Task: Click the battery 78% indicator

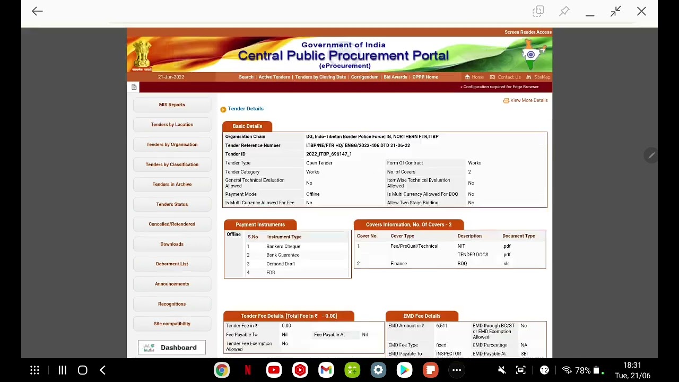Action: coord(588,370)
